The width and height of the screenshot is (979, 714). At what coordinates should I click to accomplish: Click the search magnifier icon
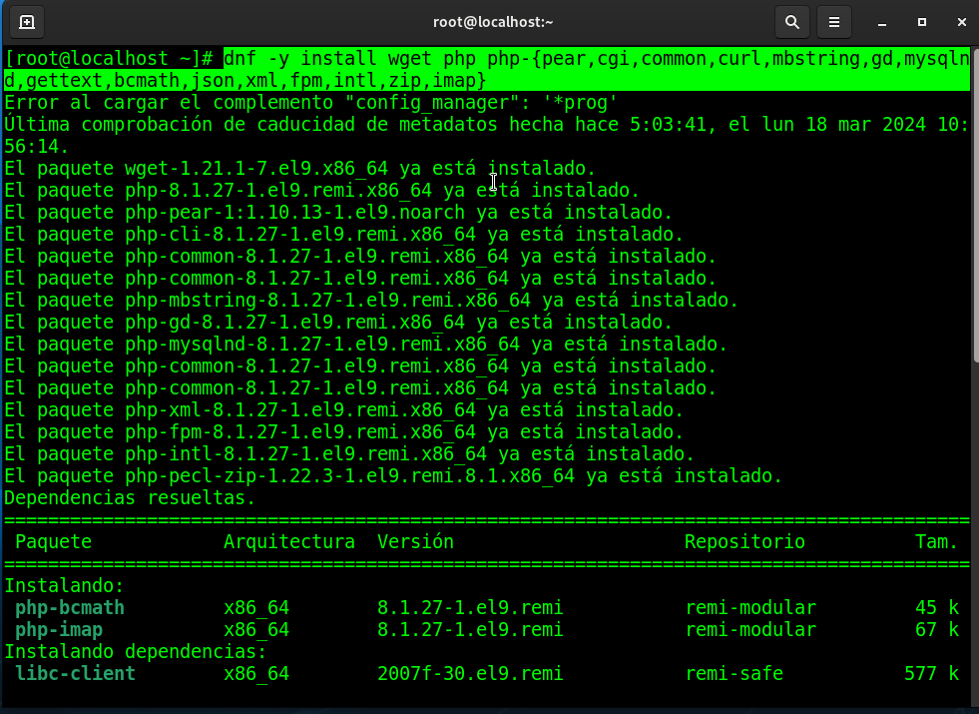[x=791, y=21]
